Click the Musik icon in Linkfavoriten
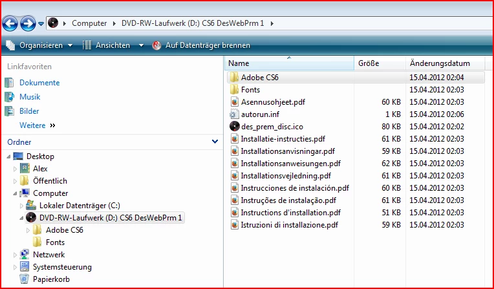Screen dimensions: 494x289 [9, 97]
